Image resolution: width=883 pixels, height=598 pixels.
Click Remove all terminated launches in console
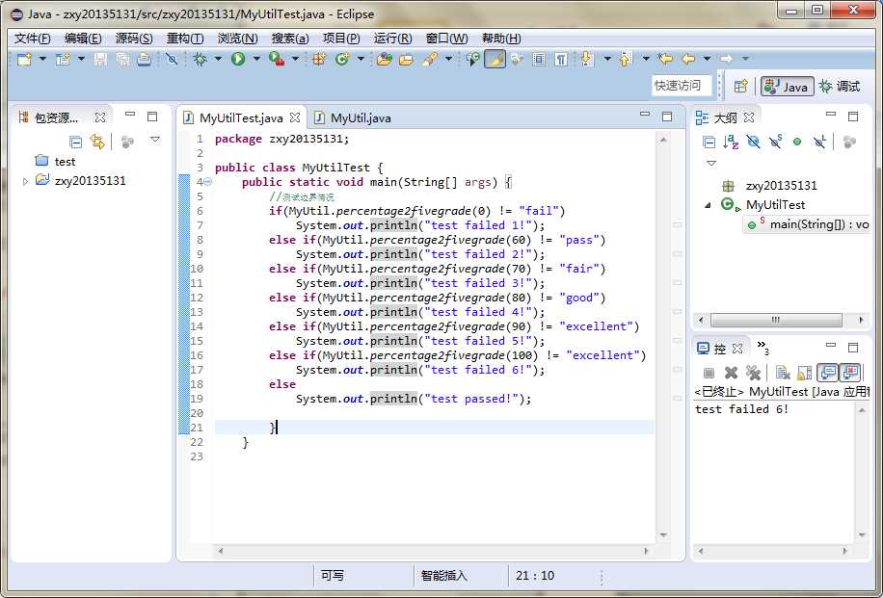pyautogui.click(x=753, y=373)
